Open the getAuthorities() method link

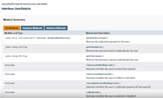[96, 38]
